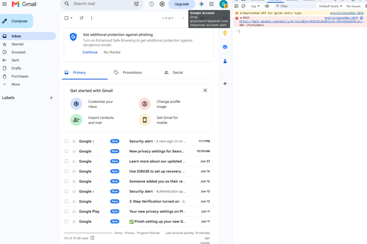Open the Google apps grid
Viewport: 367px width, 244px height.
coord(211,4)
